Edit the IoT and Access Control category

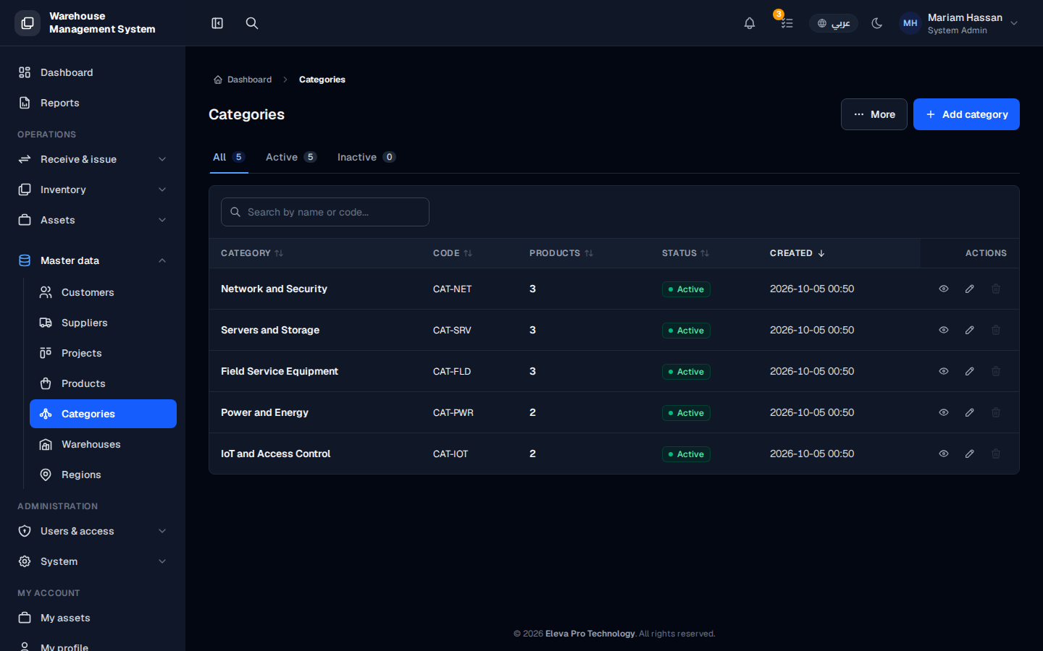pos(970,454)
